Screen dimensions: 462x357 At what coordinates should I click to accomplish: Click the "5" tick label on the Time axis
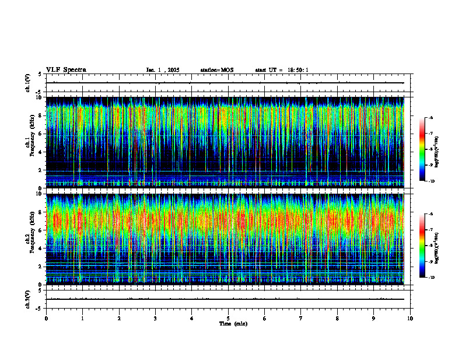(228, 318)
